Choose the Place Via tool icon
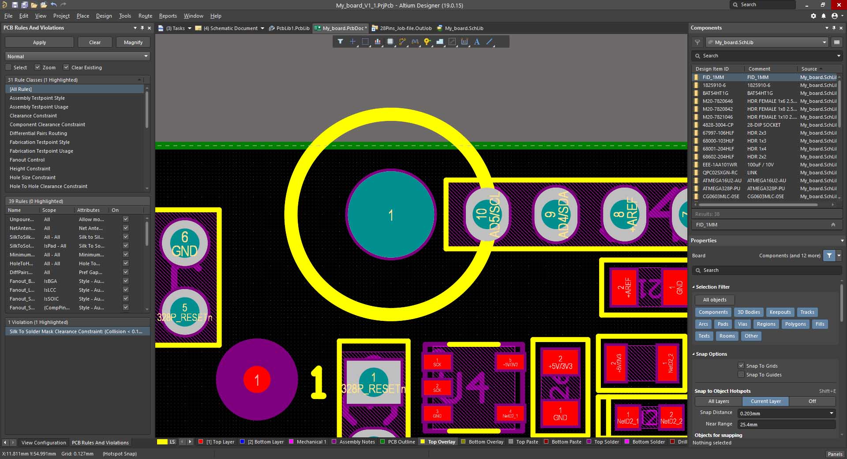 pos(427,41)
